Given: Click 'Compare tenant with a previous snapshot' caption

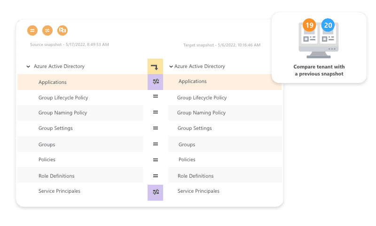Looking at the screenshot, I should point(319,70).
